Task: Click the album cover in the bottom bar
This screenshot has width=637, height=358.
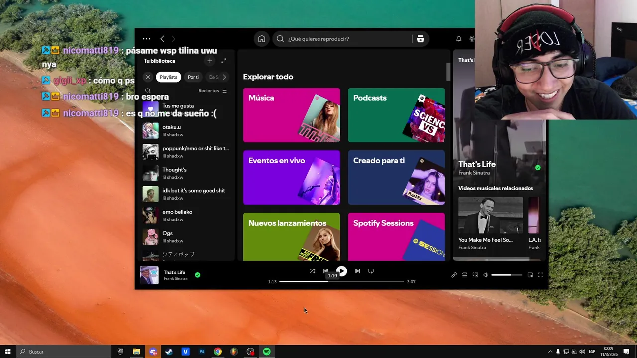Action: point(149,275)
